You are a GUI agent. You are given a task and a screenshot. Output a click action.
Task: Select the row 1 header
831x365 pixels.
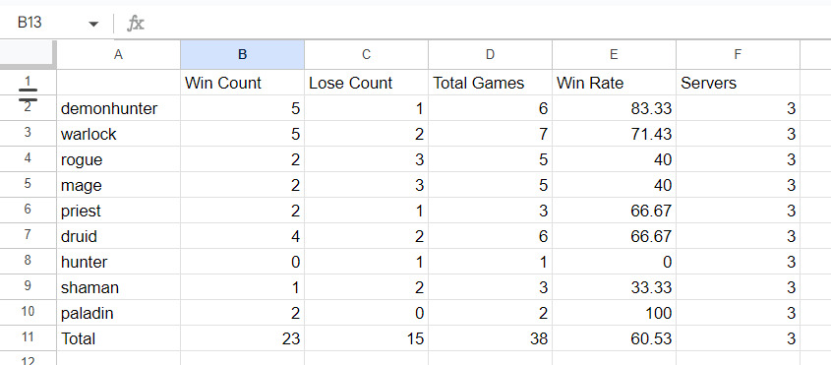click(28, 82)
